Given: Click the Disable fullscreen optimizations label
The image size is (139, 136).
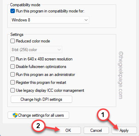Looking at the screenshot, I should 41,67.
